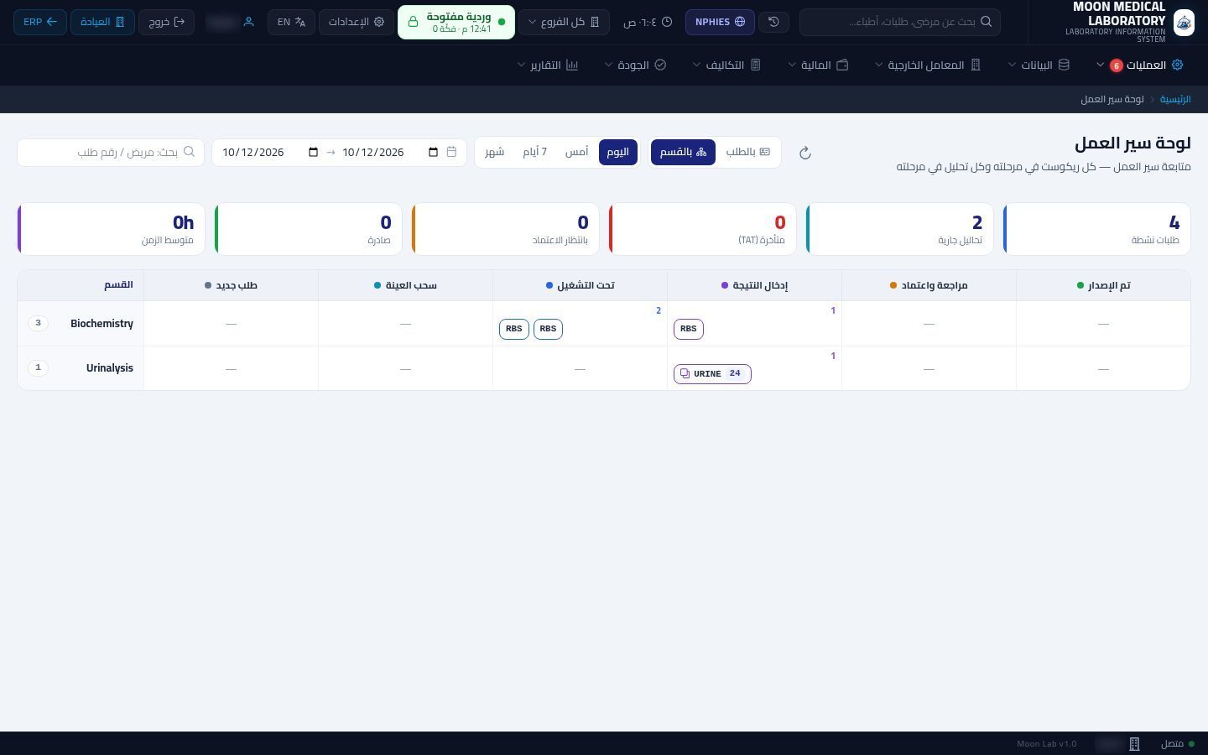Open the URINE 24 sample chip
The image size is (1208, 755).
(x=712, y=374)
